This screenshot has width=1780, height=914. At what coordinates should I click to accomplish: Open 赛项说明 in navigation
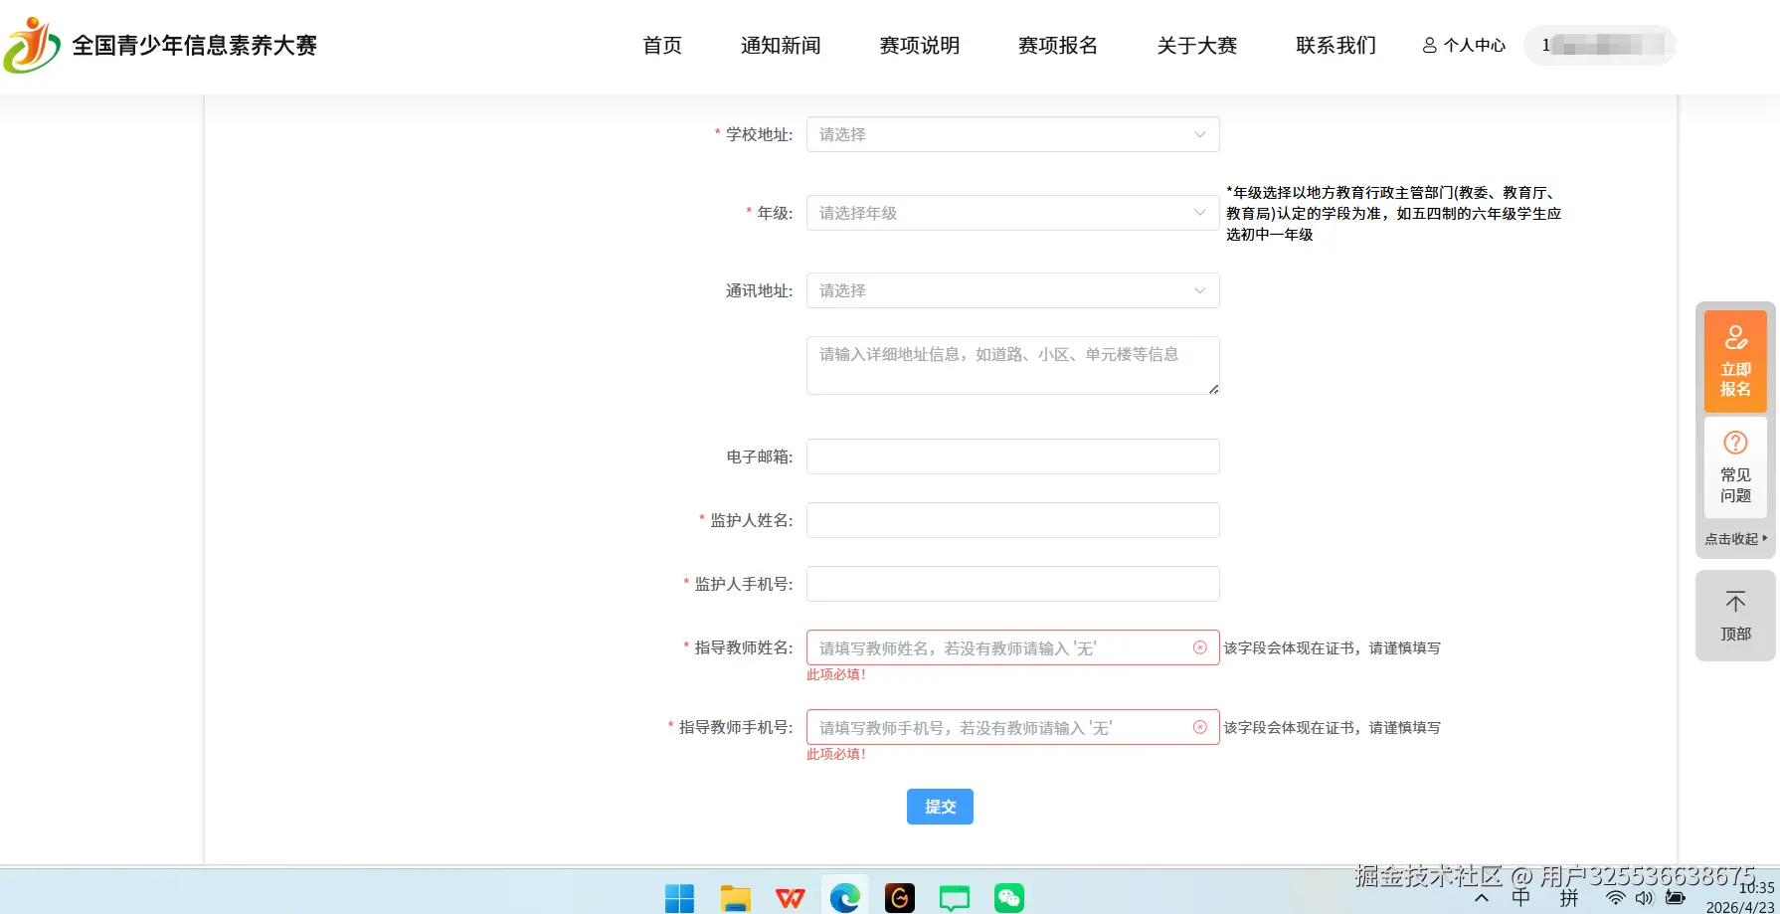pyautogui.click(x=920, y=45)
